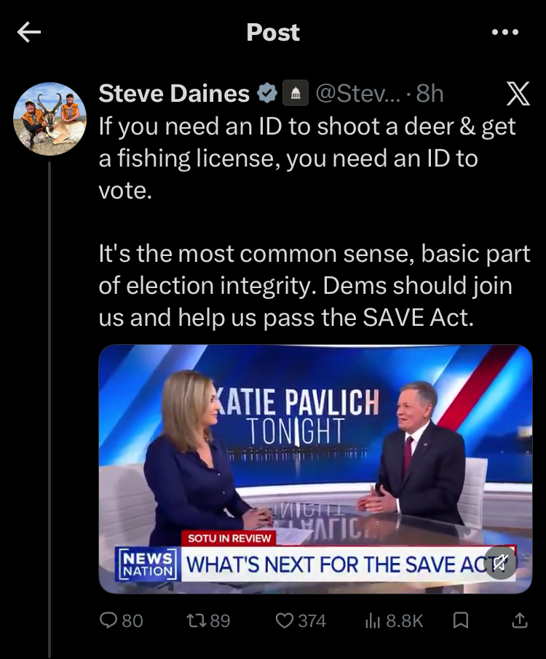Image resolution: width=546 pixels, height=659 pixels.
Task: Go back using the left arrow
Action: click(x=29, y=32)
